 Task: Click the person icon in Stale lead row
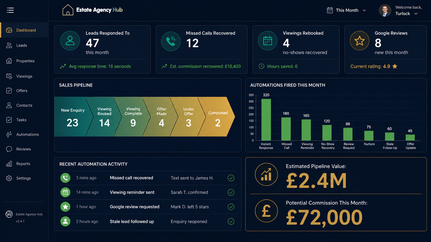click(x=65, y=221)
